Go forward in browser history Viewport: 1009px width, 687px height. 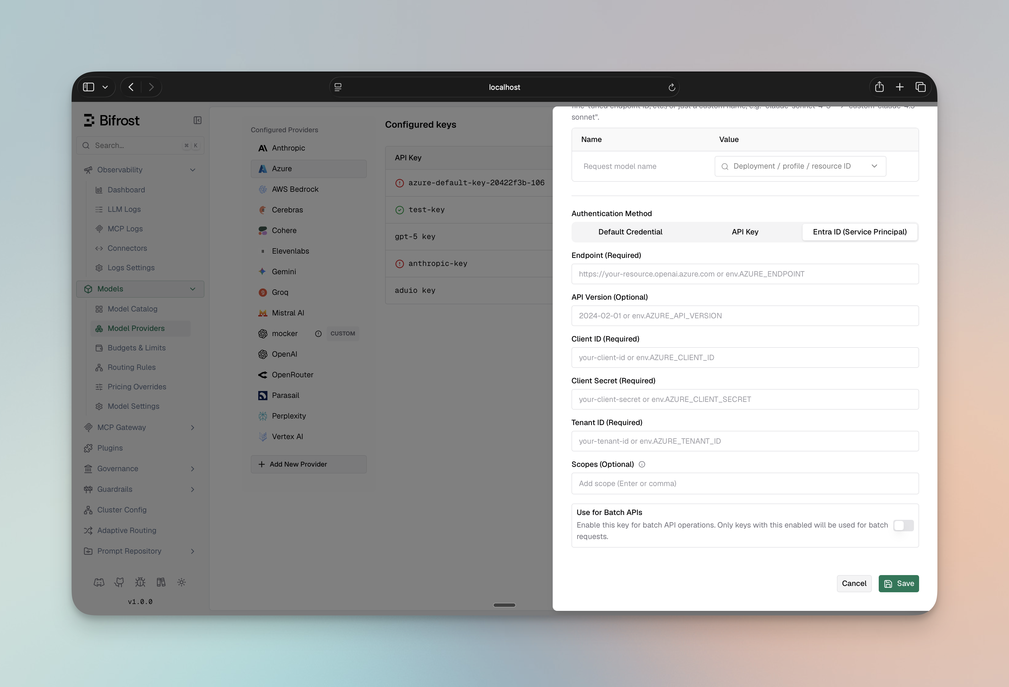pos(151,87)
